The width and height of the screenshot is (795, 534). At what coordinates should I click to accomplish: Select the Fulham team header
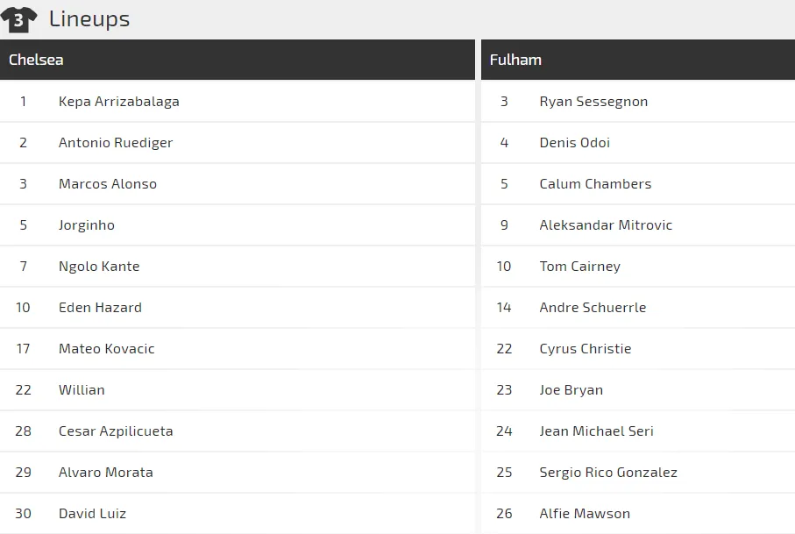tap(638, 60)
